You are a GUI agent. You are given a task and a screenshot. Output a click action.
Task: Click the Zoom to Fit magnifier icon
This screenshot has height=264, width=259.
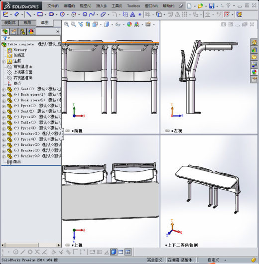pos(66,24)
